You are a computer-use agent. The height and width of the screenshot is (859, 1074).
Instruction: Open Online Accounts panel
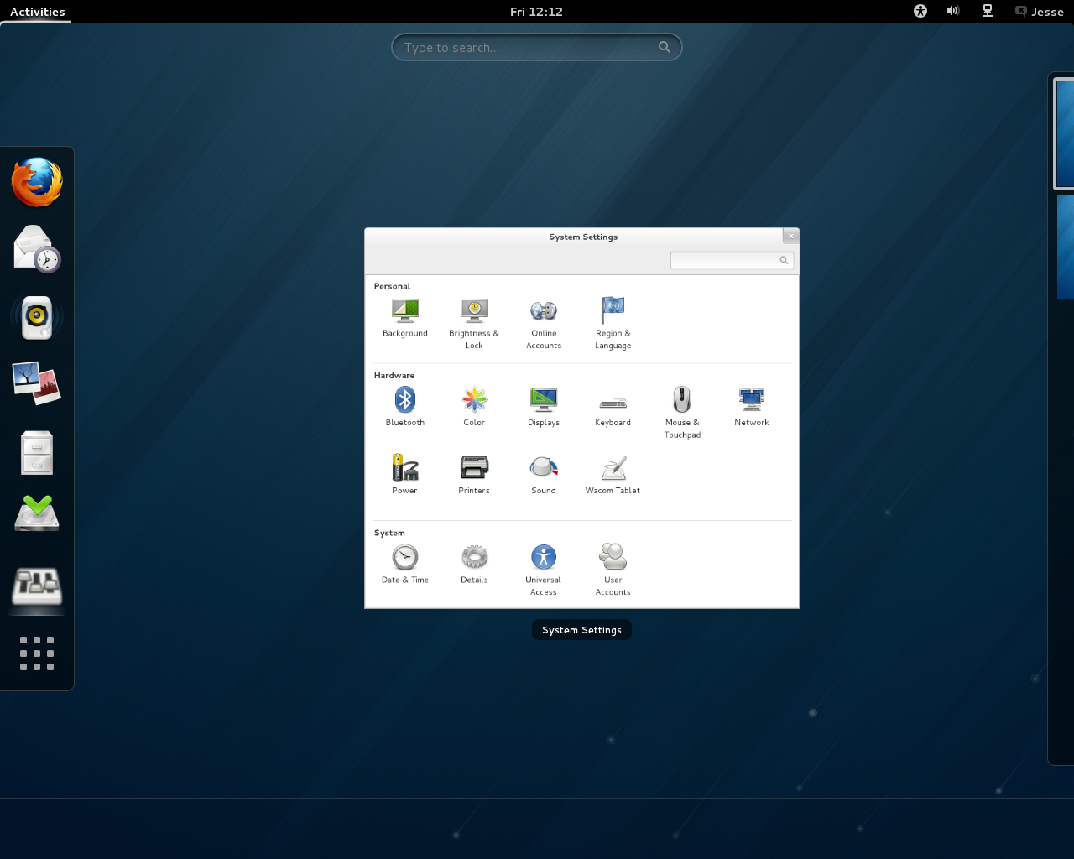544,324
